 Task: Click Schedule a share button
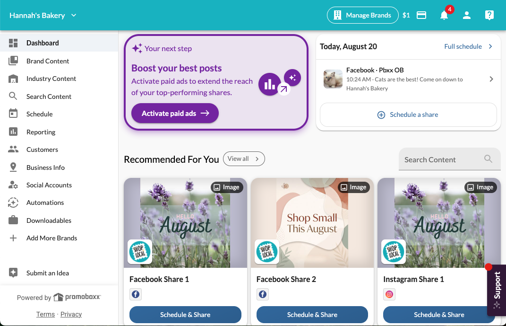pyautogui.click(x=408, y=115)
